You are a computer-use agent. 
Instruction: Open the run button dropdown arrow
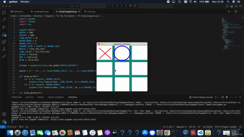232,11
